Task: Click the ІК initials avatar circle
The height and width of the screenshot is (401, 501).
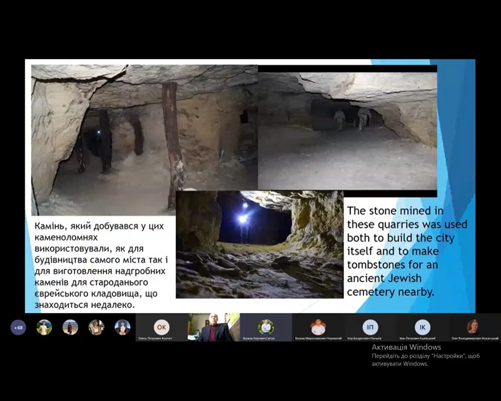Action: pyautogui.click(x=423, y=327)
